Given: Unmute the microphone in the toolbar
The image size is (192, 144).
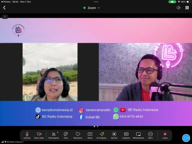Looking at the screenshot, I should click(x=27, y=135).
